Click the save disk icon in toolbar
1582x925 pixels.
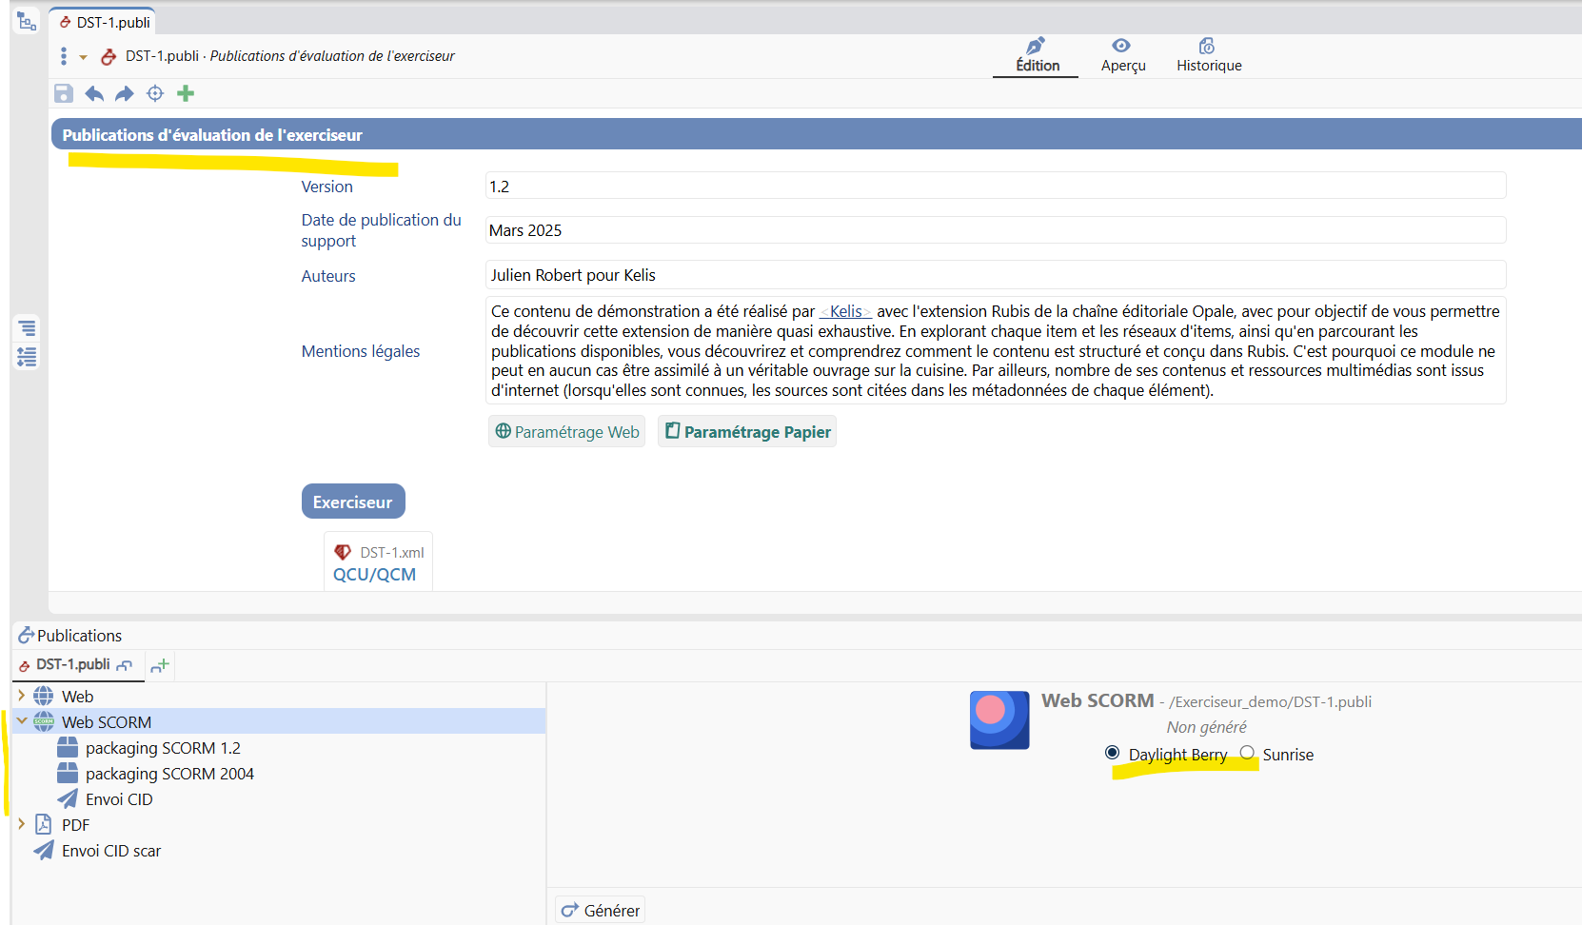tap(64, 93)
